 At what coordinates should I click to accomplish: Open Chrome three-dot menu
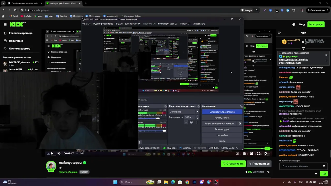point(328,10)
